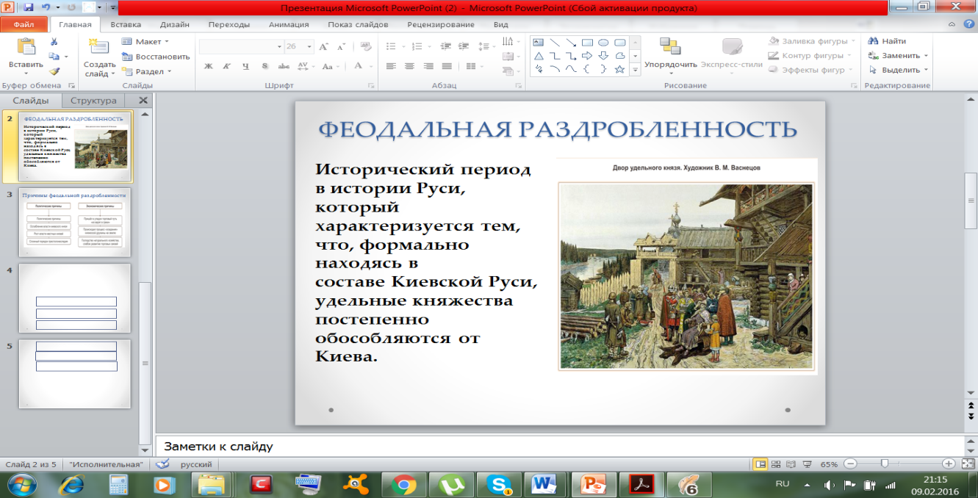Choose the isosceles triangle shape
Screen dimensions: 978x498
click(x=538, y=56)
